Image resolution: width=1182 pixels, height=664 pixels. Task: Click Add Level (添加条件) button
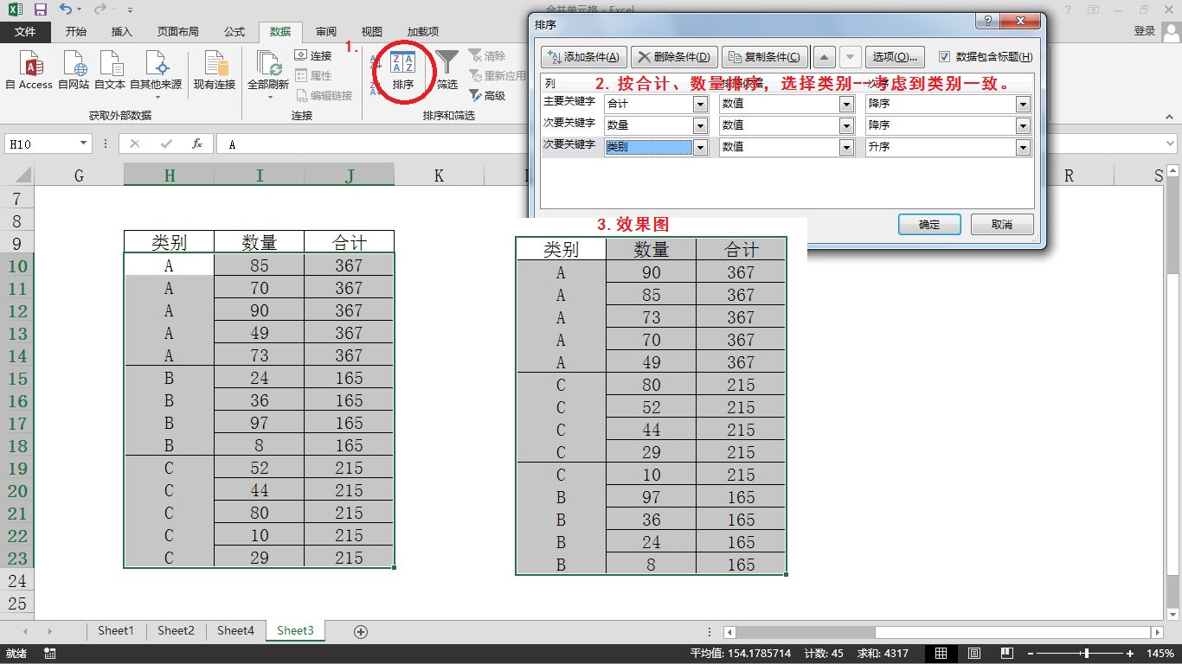pyautogui.click(x=583, y=57)
